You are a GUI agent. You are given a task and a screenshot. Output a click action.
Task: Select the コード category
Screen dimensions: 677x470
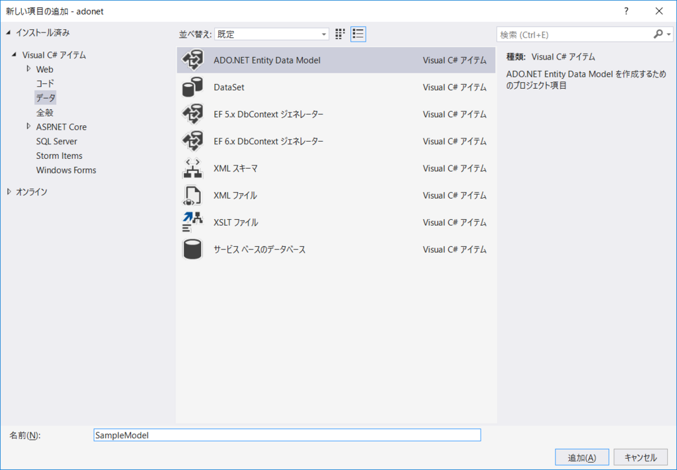pyautogui.click(x=45, y=83)
